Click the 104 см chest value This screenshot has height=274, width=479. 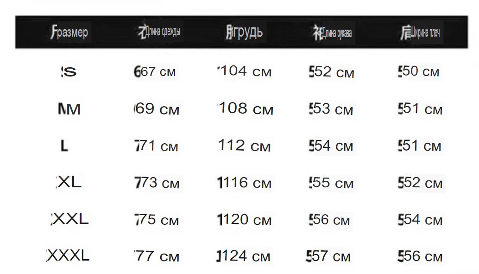[x=245, y=71]
